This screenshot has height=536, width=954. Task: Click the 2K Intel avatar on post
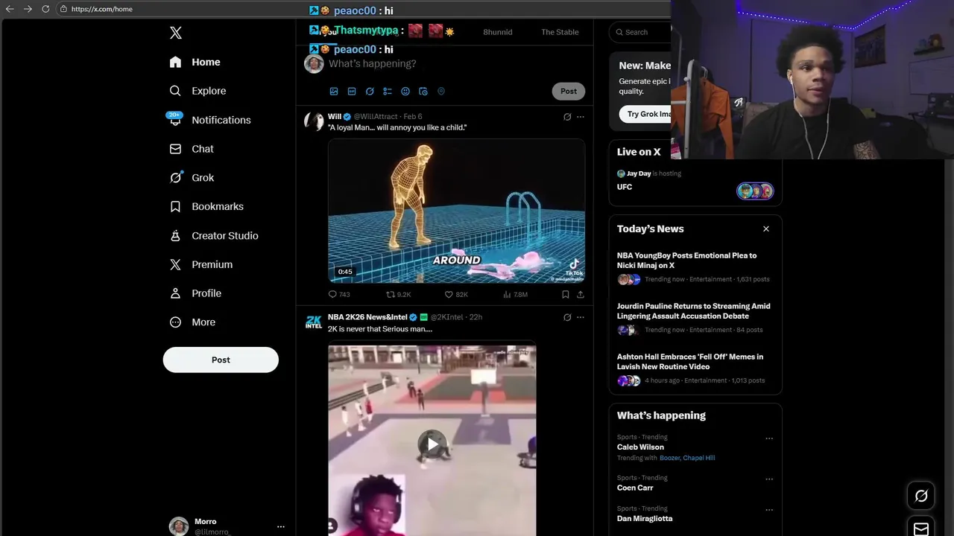314,322
